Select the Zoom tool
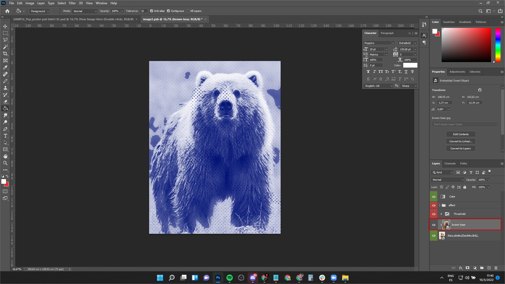The height and width of the screenshot is (284, 505). (5, 163)
